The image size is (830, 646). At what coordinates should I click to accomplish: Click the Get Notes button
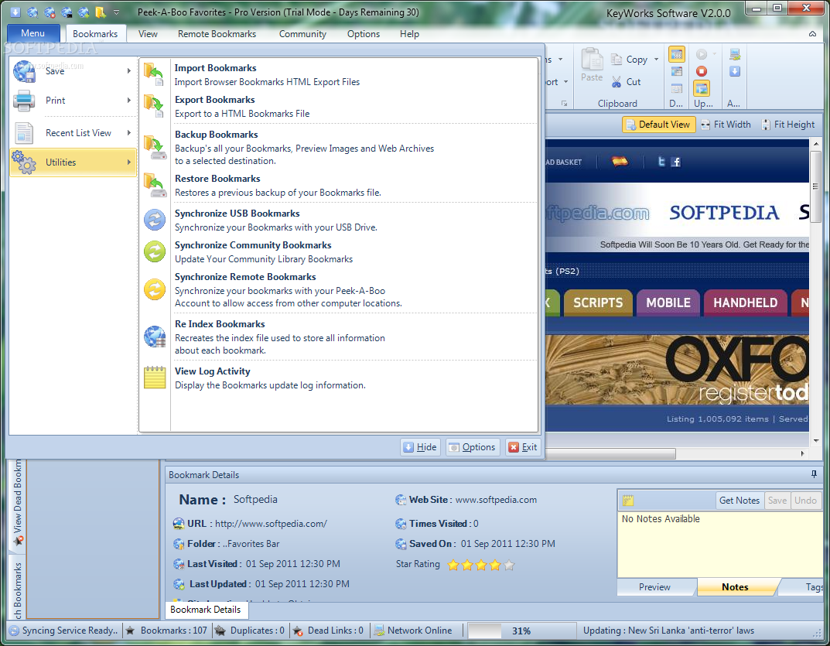(739, 501)
